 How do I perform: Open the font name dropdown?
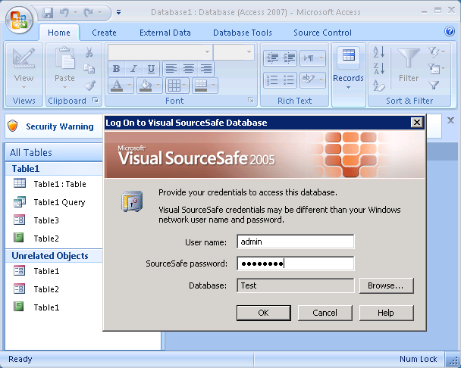click(x=207, y=52)
